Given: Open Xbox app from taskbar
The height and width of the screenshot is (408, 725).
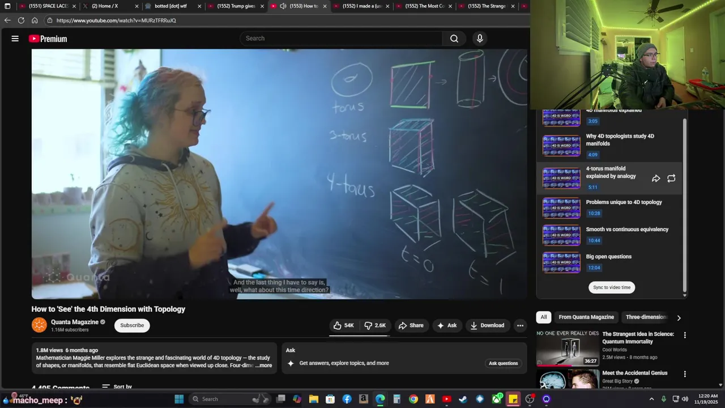Looking at the screenshot, I should point(497,399).
